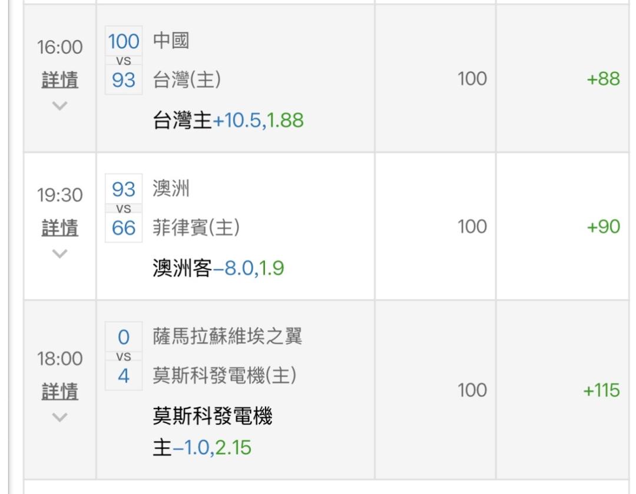Expand chevron under the 19:30 match details

[x=59, y=253]
